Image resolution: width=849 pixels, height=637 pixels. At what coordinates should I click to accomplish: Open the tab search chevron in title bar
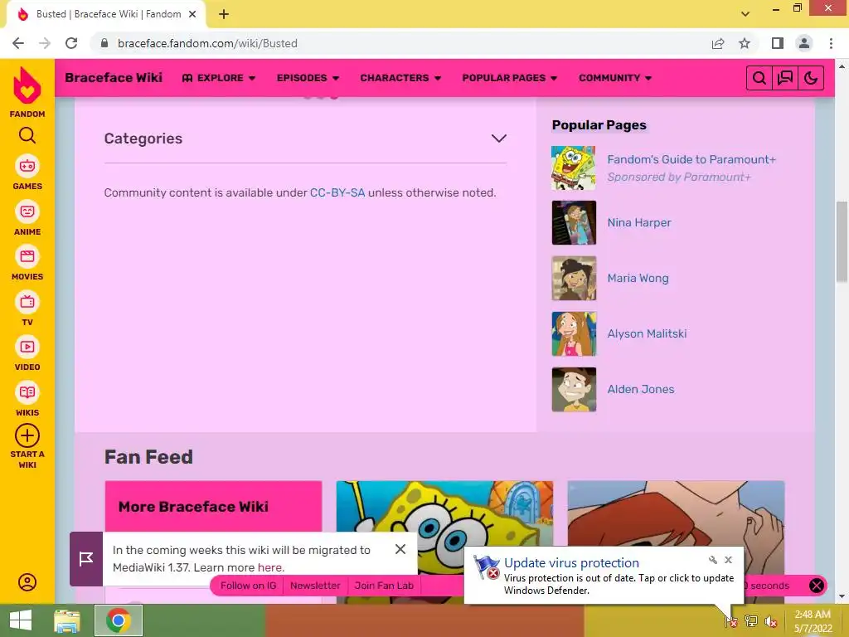coord(745,14)
